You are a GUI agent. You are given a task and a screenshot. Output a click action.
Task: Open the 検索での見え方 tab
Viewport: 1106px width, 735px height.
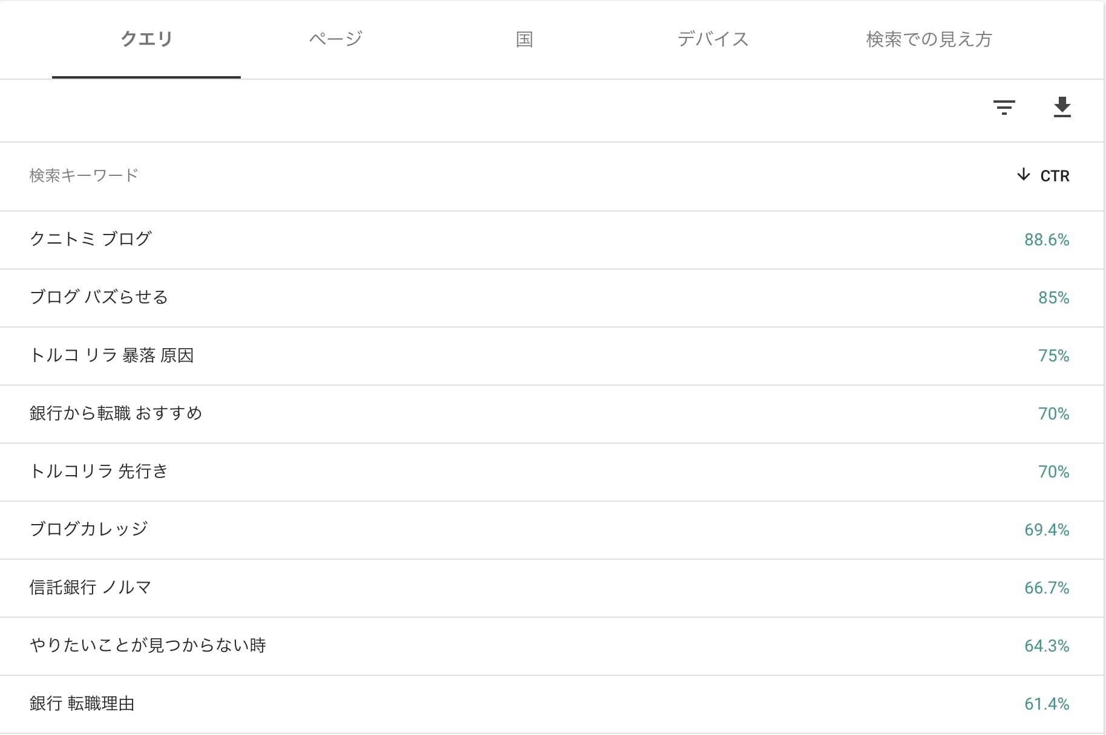point(929,39)
